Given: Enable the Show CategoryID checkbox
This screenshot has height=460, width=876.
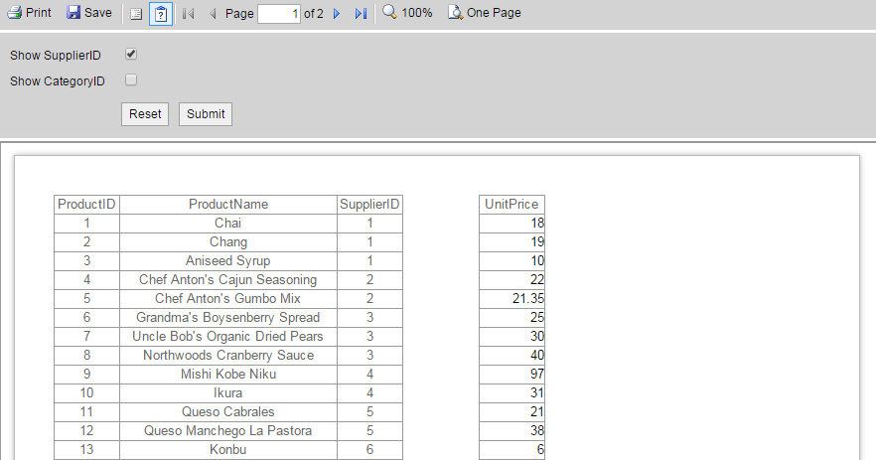Looking at the screenshot, I should (x=131, y=79).
